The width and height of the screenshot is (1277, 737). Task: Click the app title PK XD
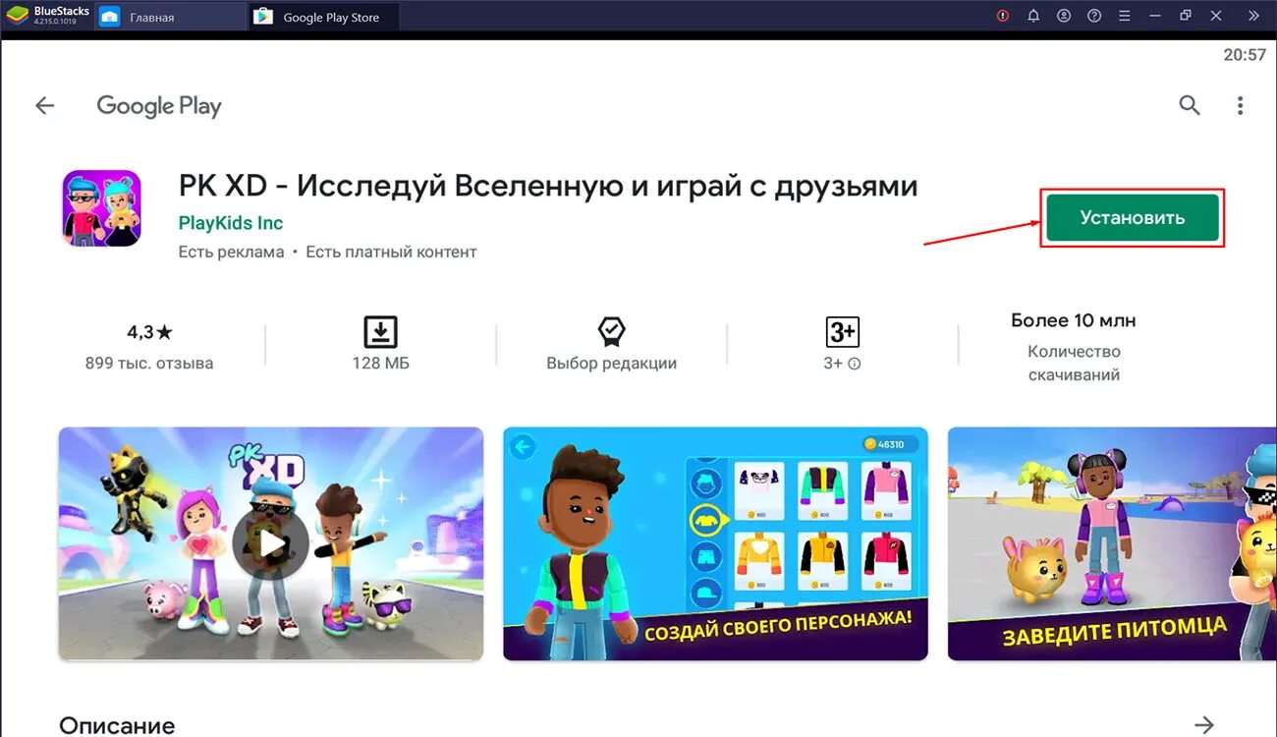point(548,186)
